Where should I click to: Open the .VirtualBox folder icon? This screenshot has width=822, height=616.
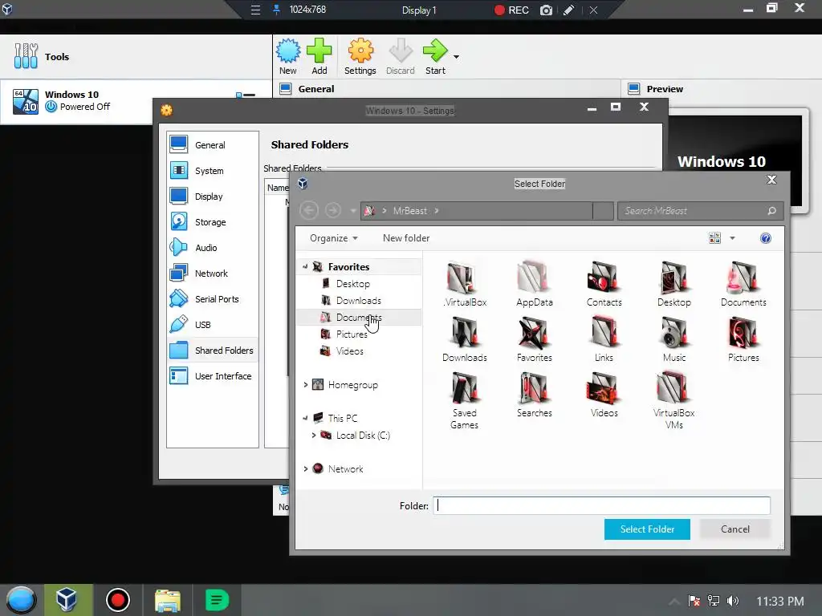coord(464,283)
